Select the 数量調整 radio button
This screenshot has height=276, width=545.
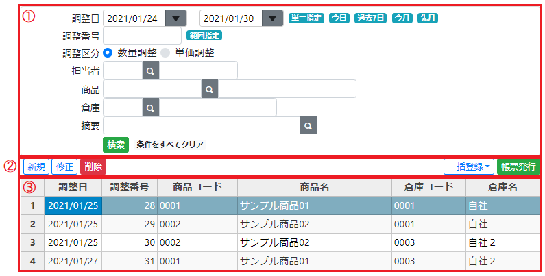tap(108, 53)
